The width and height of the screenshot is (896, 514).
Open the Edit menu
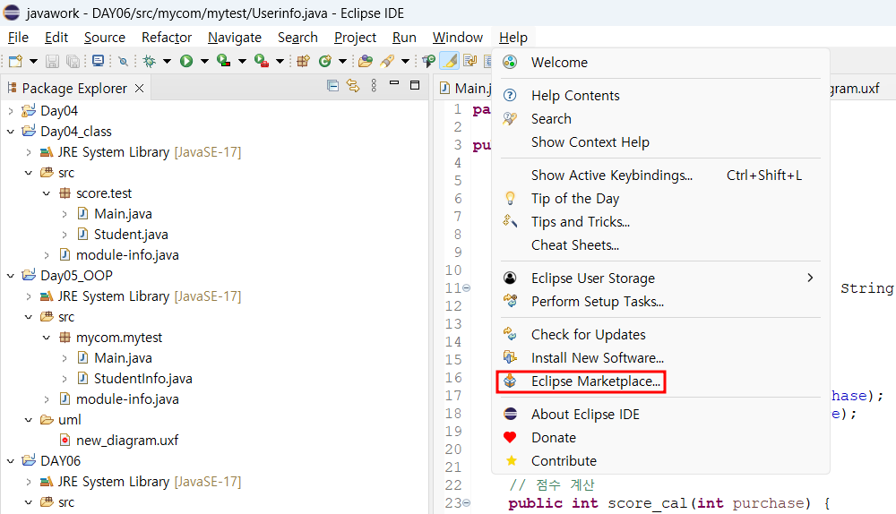[56, 38]
